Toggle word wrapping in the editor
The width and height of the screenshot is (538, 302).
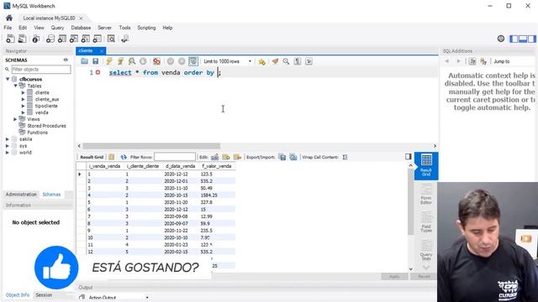309,61
